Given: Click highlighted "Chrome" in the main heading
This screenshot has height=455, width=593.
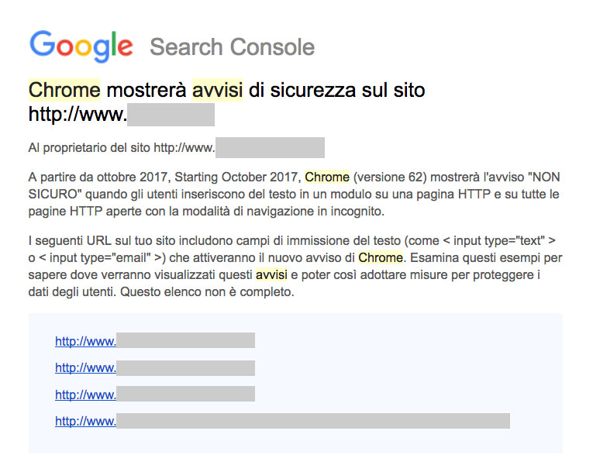Looking at the screenshot, I should pos(64,90).
